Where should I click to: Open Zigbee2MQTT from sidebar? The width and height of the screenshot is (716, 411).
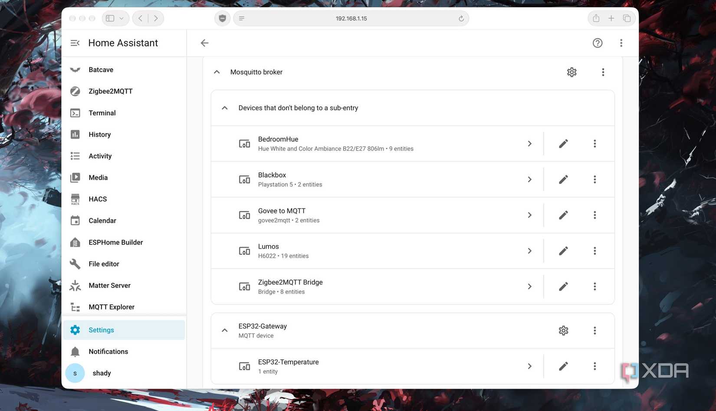125,91
